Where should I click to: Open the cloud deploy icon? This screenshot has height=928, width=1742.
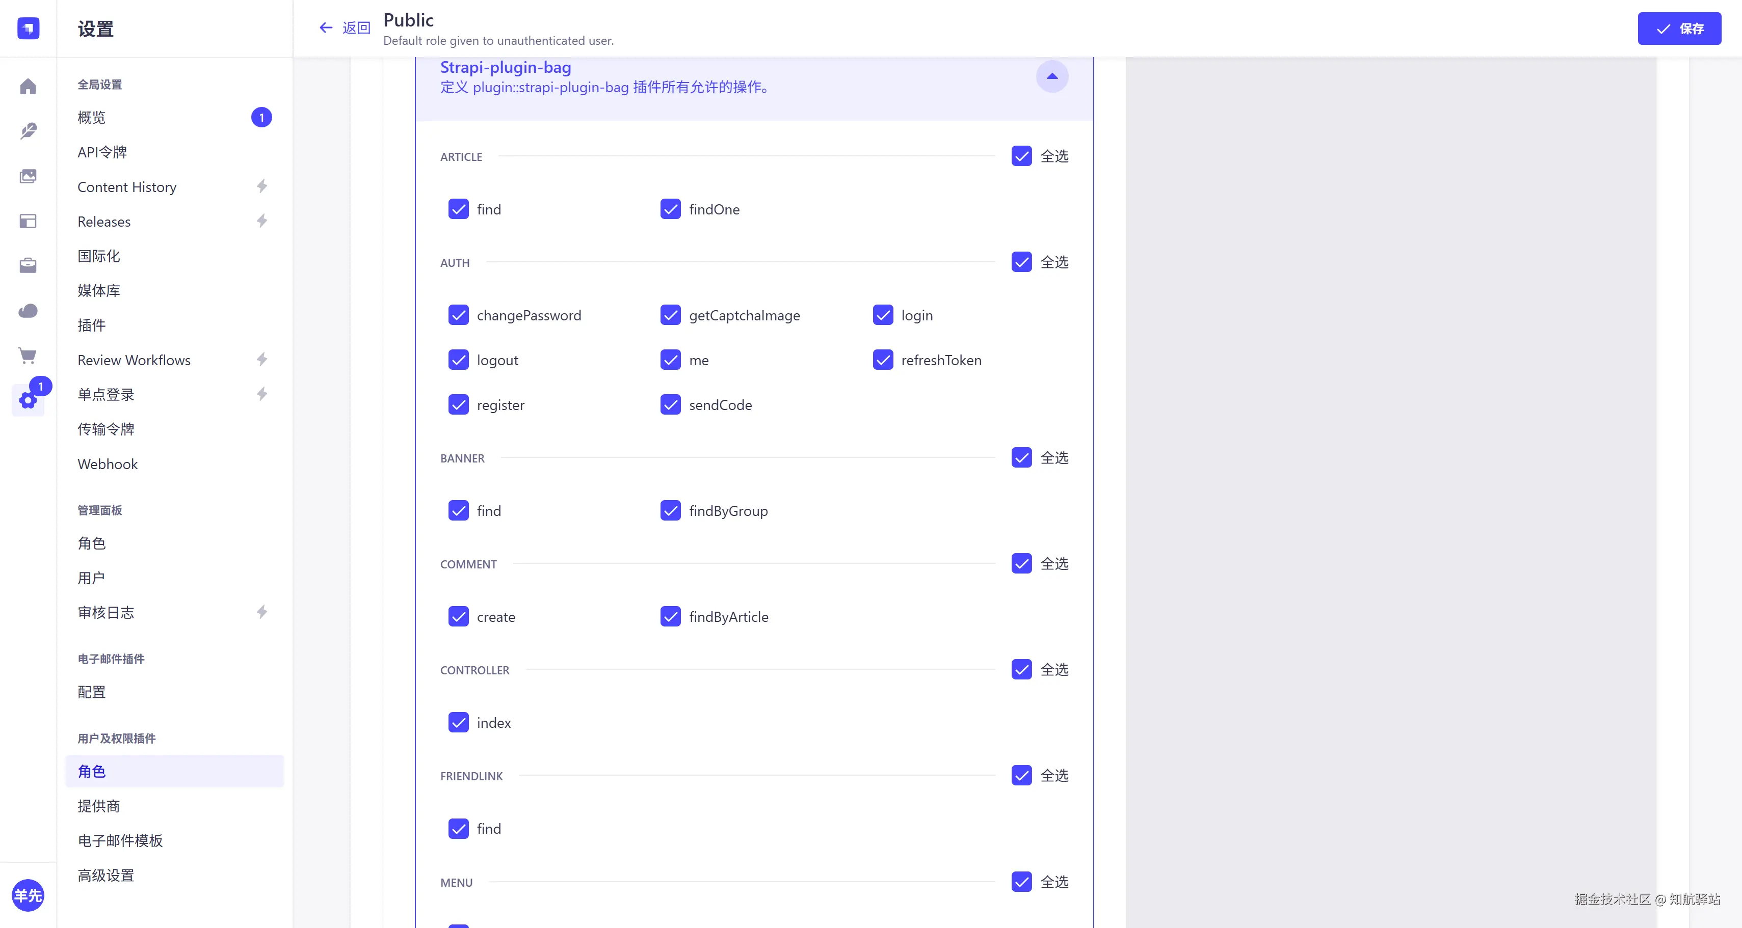28,311
